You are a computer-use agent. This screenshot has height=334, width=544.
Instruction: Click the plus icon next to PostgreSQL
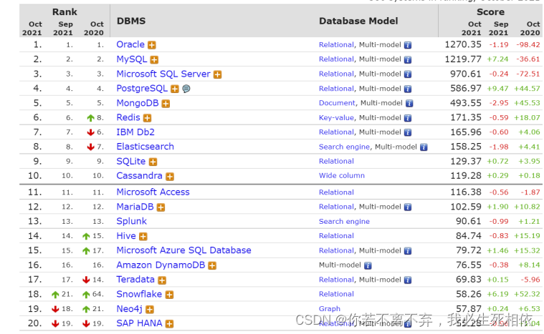click(175, 89)
